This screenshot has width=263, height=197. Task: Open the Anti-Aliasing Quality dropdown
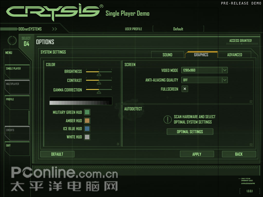tap(225, 80)
